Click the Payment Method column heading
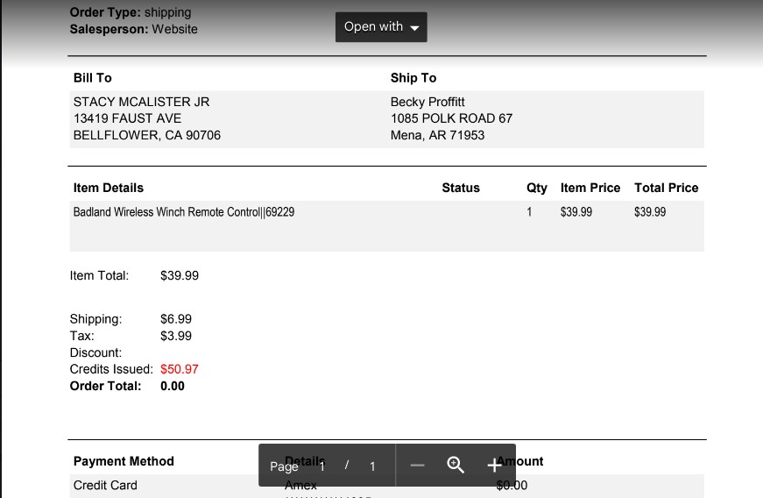Image resolution: width=763 pixels, height=498 pixels. [124, 461]
